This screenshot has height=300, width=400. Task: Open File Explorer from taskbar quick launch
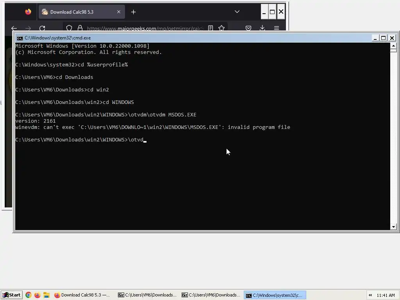pyautogui.click(x=46, y=295)
